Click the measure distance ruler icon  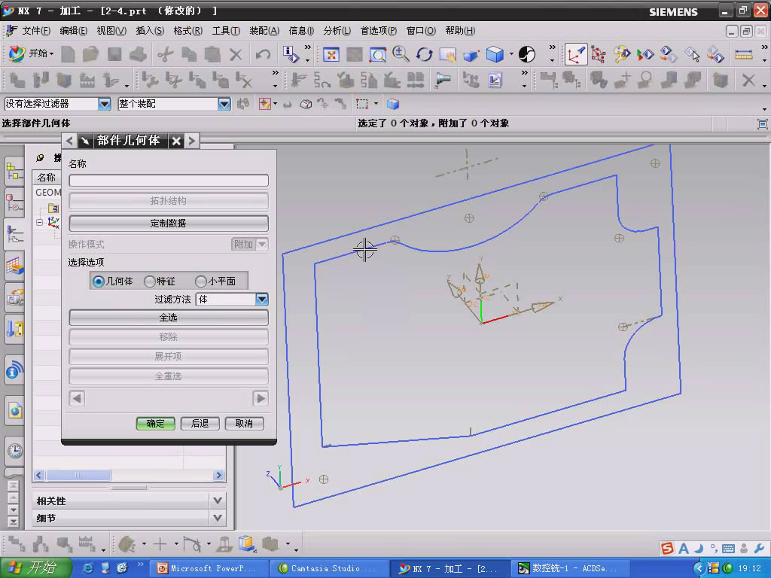pyautogui.click(x=743, y=54)
